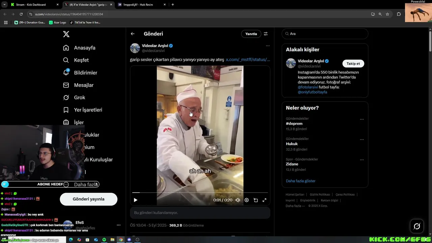Open Anasayfa (home) from the sidebar
This screenshot has width=432, height=243.
(79, 48)
